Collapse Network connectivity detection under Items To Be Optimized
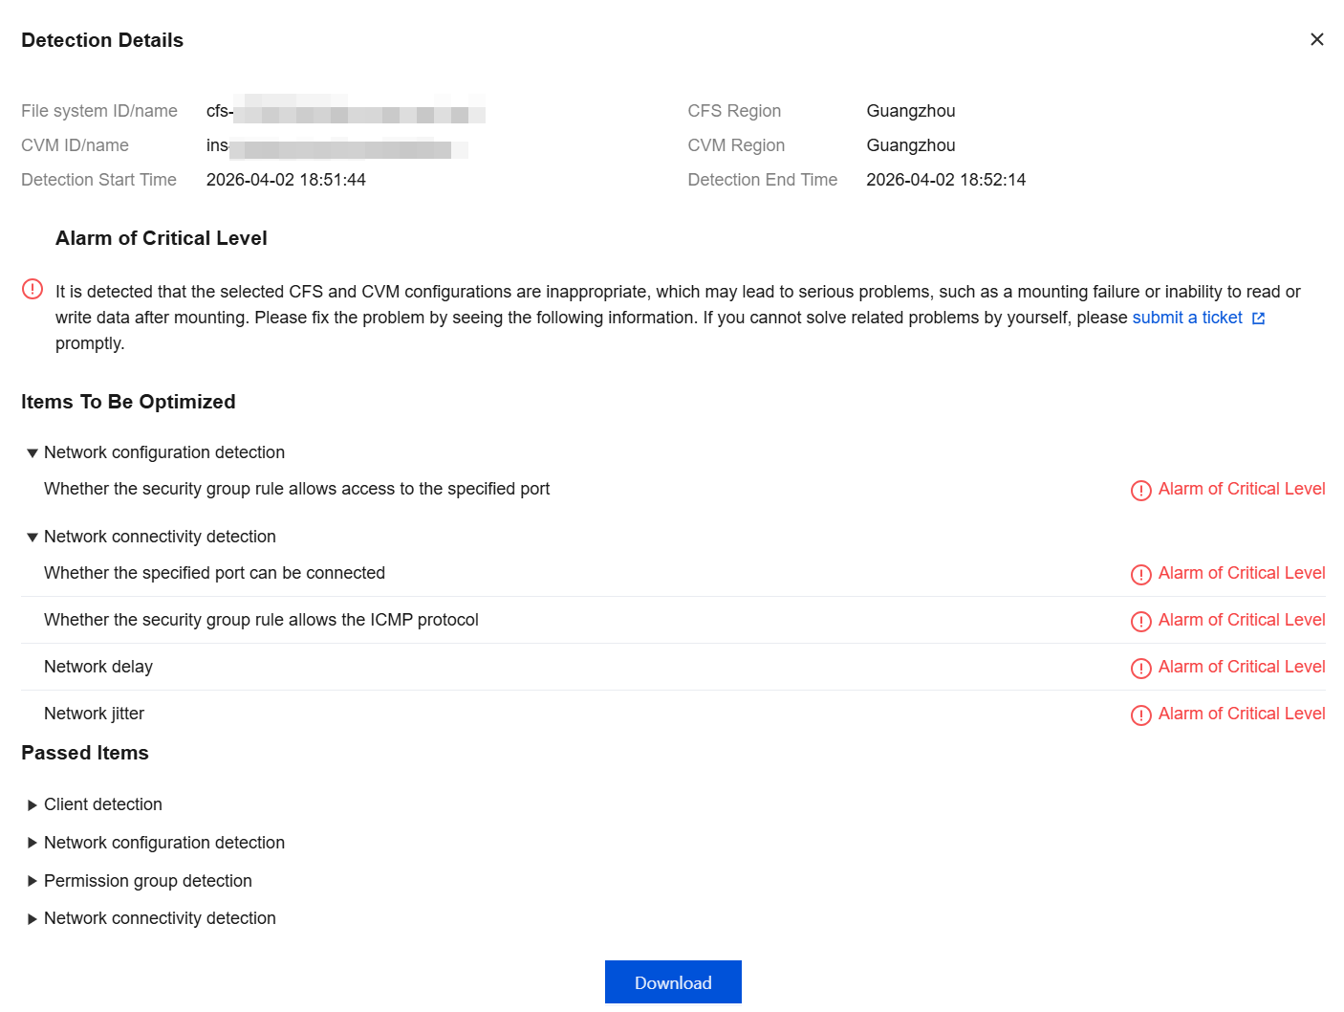This screenshot has width=1344, height=1012. 33,538
